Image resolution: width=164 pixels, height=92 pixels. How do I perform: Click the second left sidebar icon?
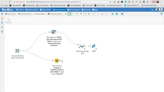(2, 23)
